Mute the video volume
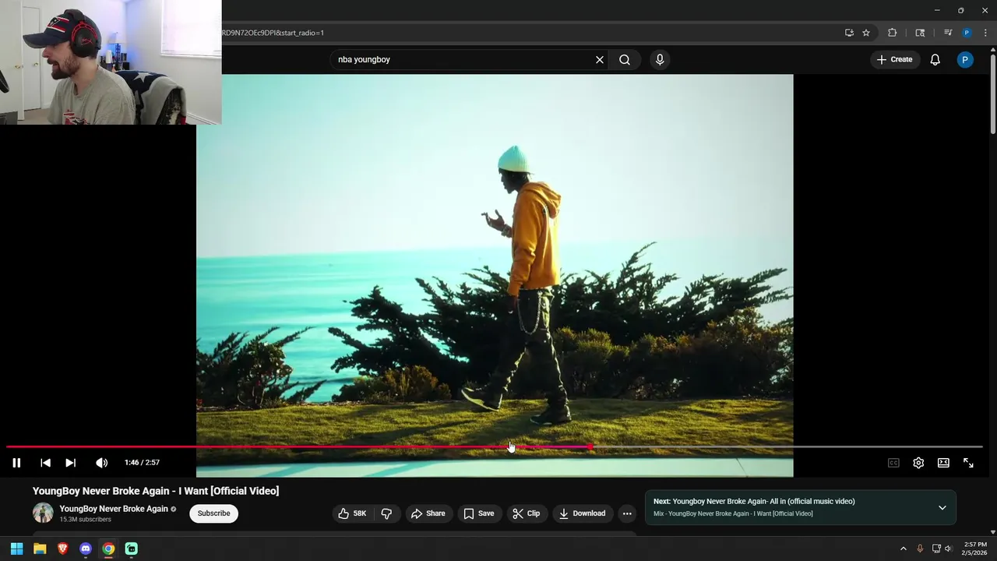Screen dimensions: 997x561 (101, 463)
